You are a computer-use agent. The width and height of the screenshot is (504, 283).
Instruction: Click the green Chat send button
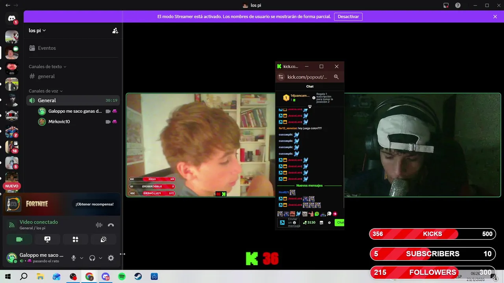point(339,222)
